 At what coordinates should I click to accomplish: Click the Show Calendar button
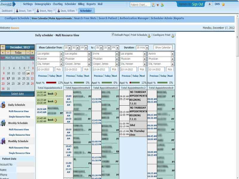[163, 47]
